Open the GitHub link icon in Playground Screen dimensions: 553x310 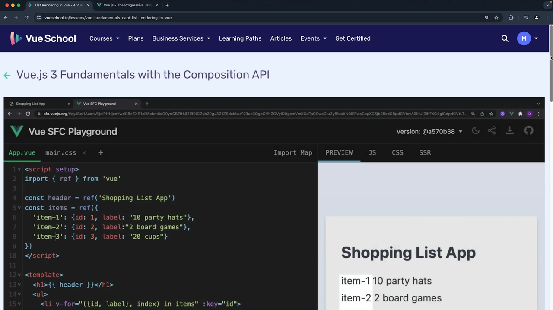[529, 131]
